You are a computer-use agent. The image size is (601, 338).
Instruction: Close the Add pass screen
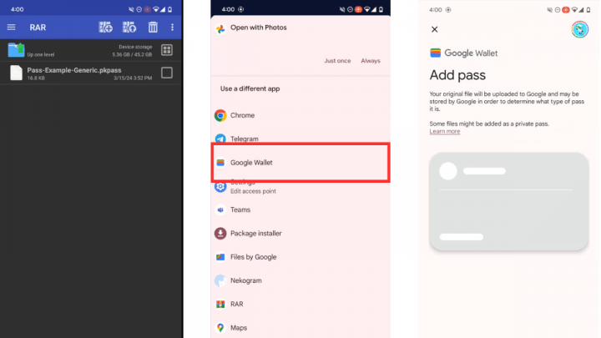(434, 29)
